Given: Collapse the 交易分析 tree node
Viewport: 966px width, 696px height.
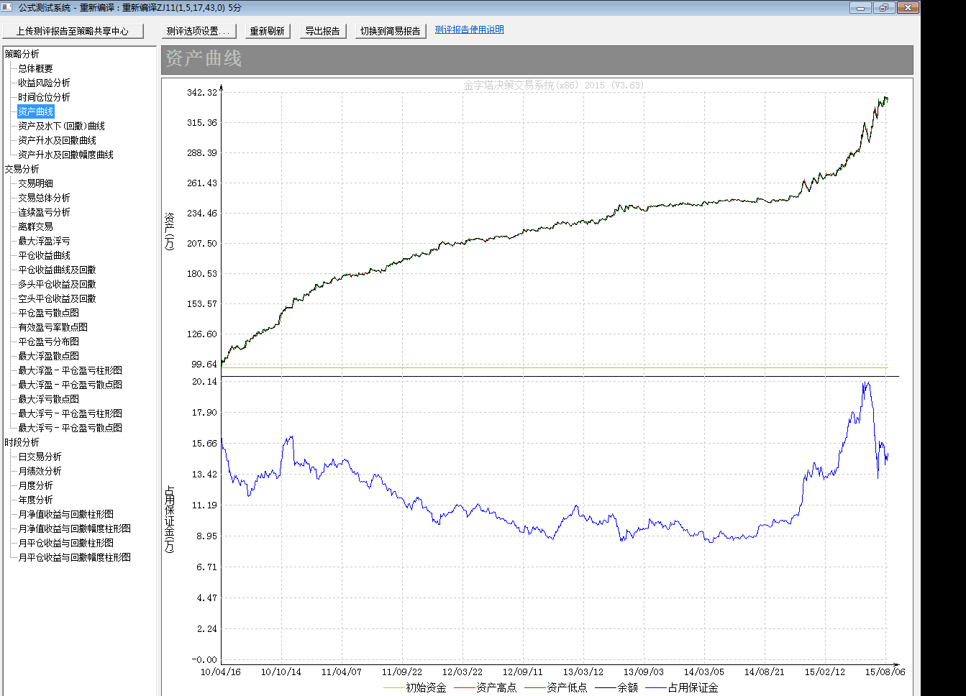Looking at the screenshot, I should [22, 169].
